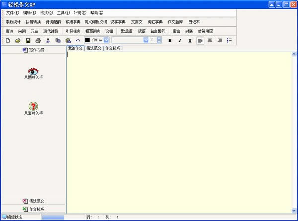Click the question mark material icon
The width and height of the screenshot is (298, 221).
[x=33, y=106]
